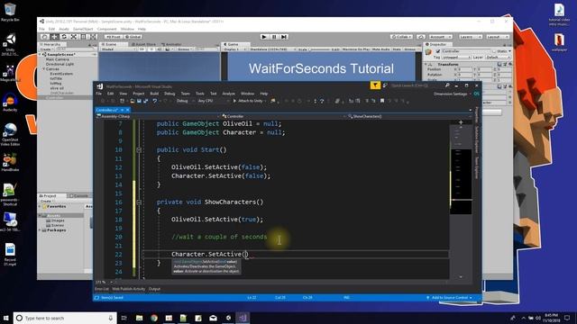Screen dimensions: 577x324
Task: Click the Visual Studio Save icon
Action: click(x=139, y=101)
